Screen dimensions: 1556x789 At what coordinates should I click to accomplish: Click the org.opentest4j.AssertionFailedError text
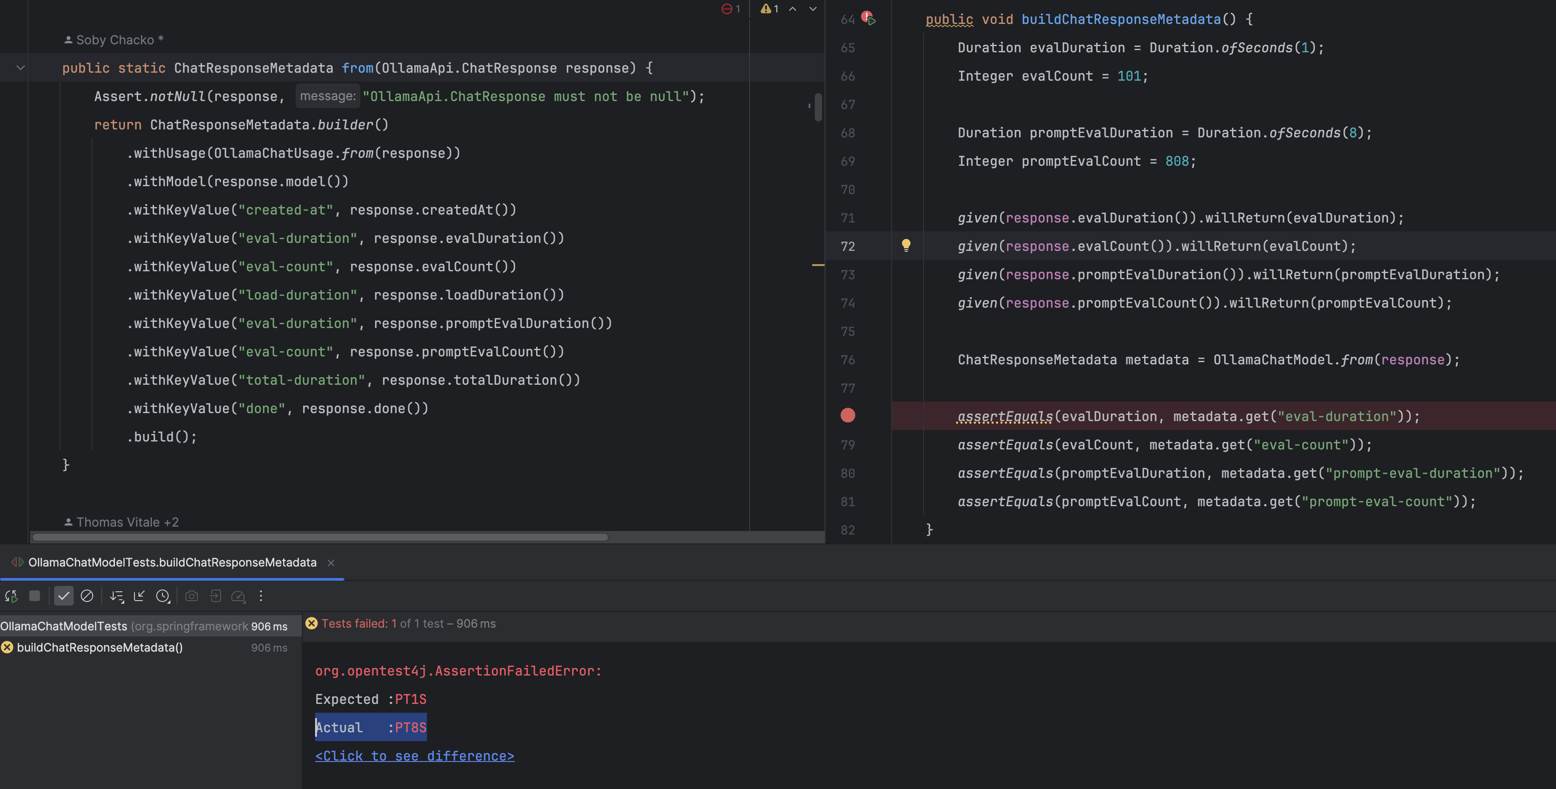pos(458,671)
